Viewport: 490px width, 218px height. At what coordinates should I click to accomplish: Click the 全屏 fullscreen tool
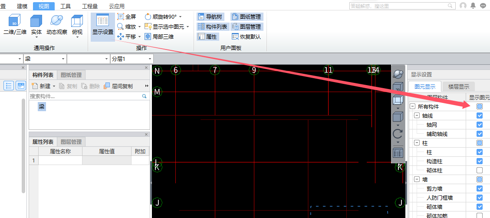pyautogui.click(x=127, y=17)
